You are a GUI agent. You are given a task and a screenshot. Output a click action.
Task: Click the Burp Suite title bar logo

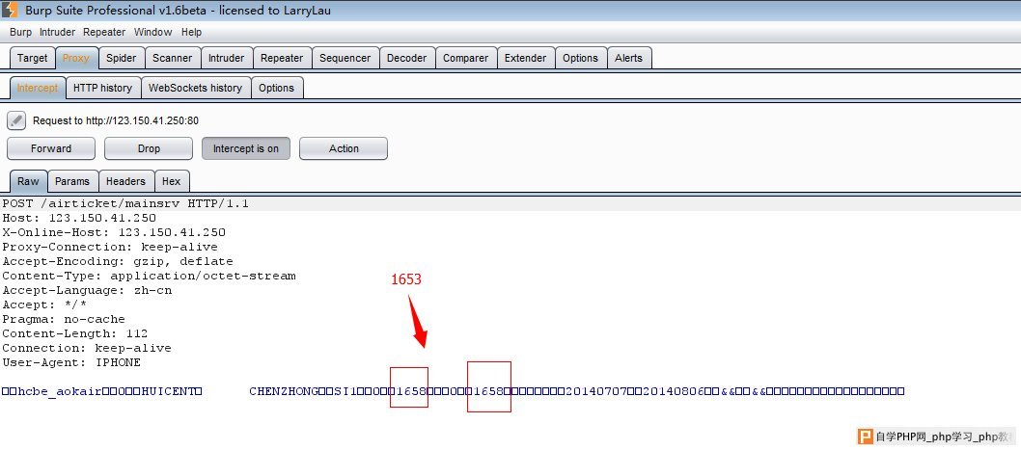[10, 10]
